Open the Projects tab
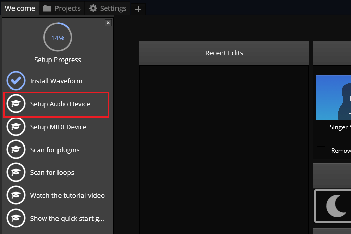Viewport: 351px width, 234px height. pos(62,8)
